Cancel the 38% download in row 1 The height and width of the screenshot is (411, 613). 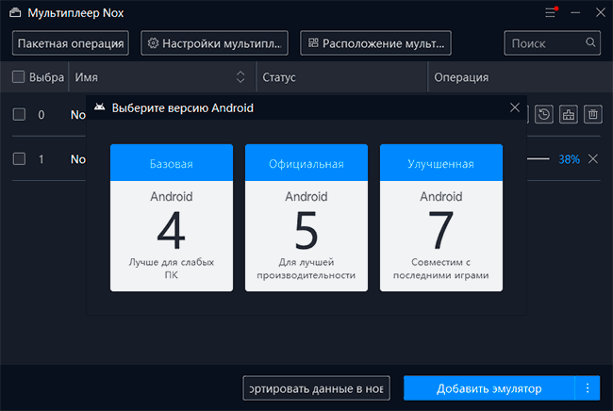pos(593,159)
